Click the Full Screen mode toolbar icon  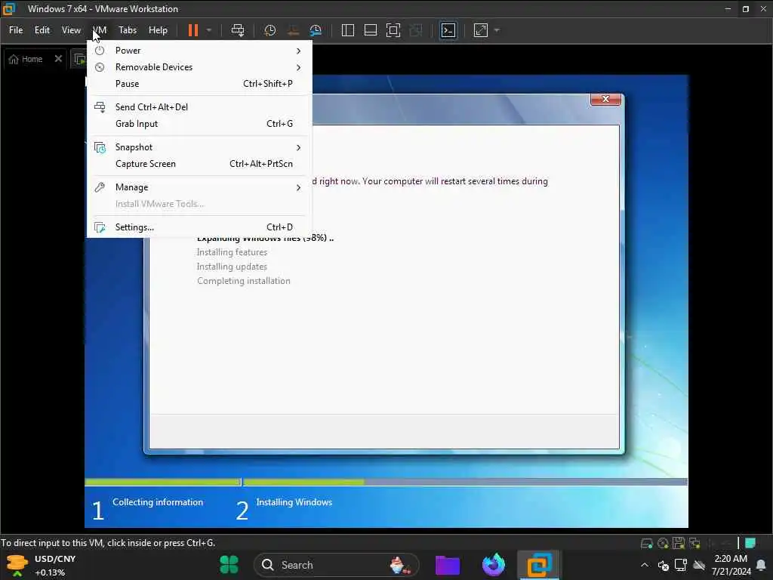[x=393, y=30]
